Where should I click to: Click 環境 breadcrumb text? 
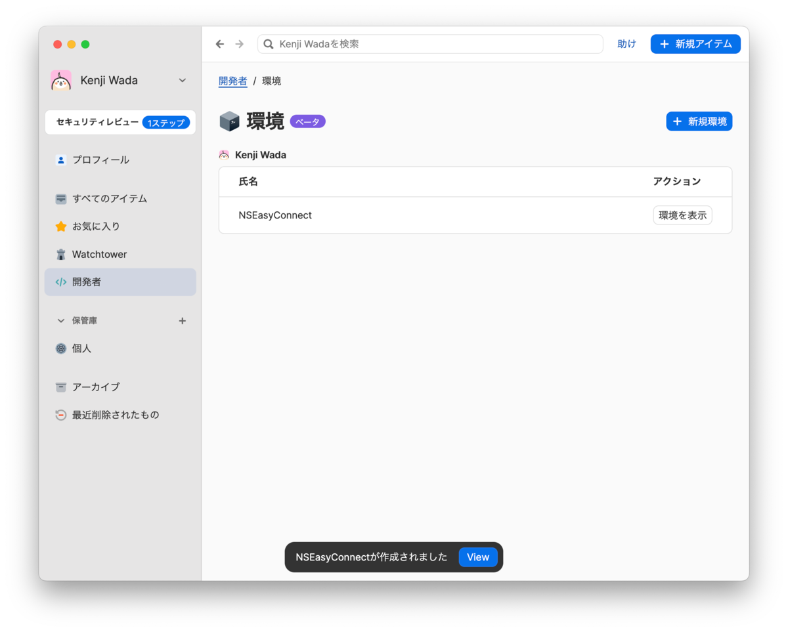(x=272, y=81)
